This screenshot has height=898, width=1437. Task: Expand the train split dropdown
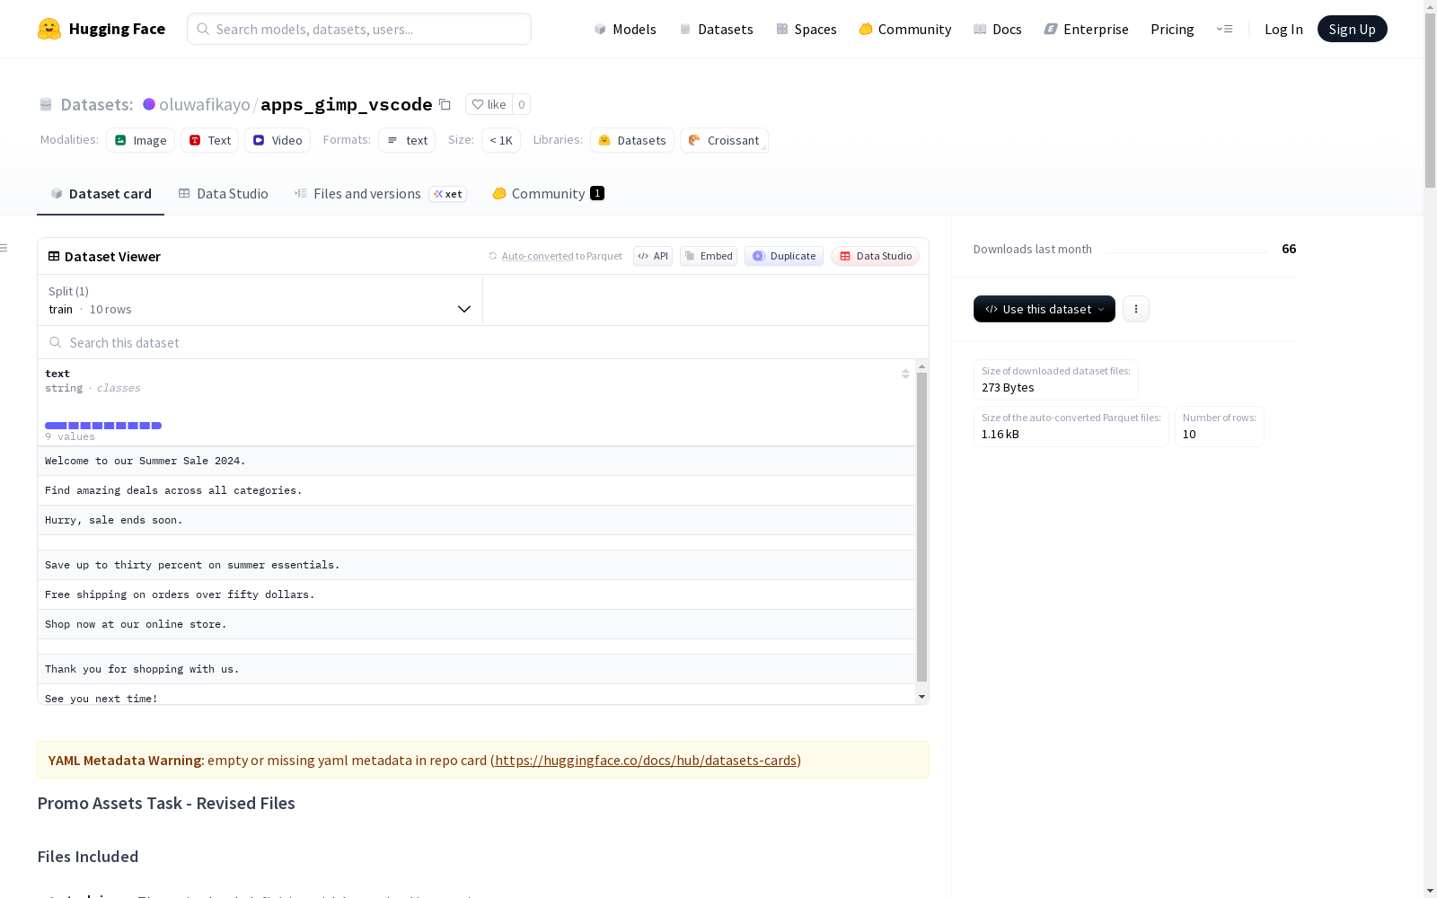(x=260, y=300)
